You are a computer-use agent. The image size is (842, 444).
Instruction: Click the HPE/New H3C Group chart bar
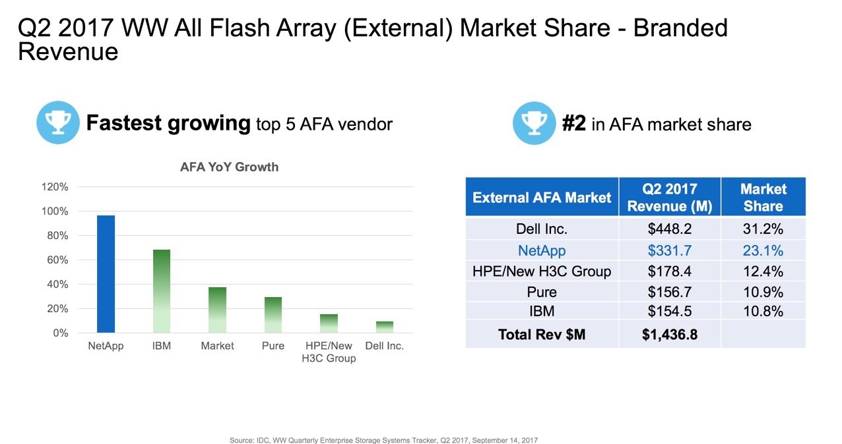(x=329, y=323)
